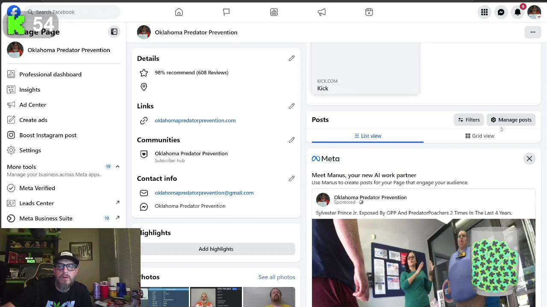This screenshot has height=307, width=547.
Task: Open the Home icon in top navigation
Action: 179,12
